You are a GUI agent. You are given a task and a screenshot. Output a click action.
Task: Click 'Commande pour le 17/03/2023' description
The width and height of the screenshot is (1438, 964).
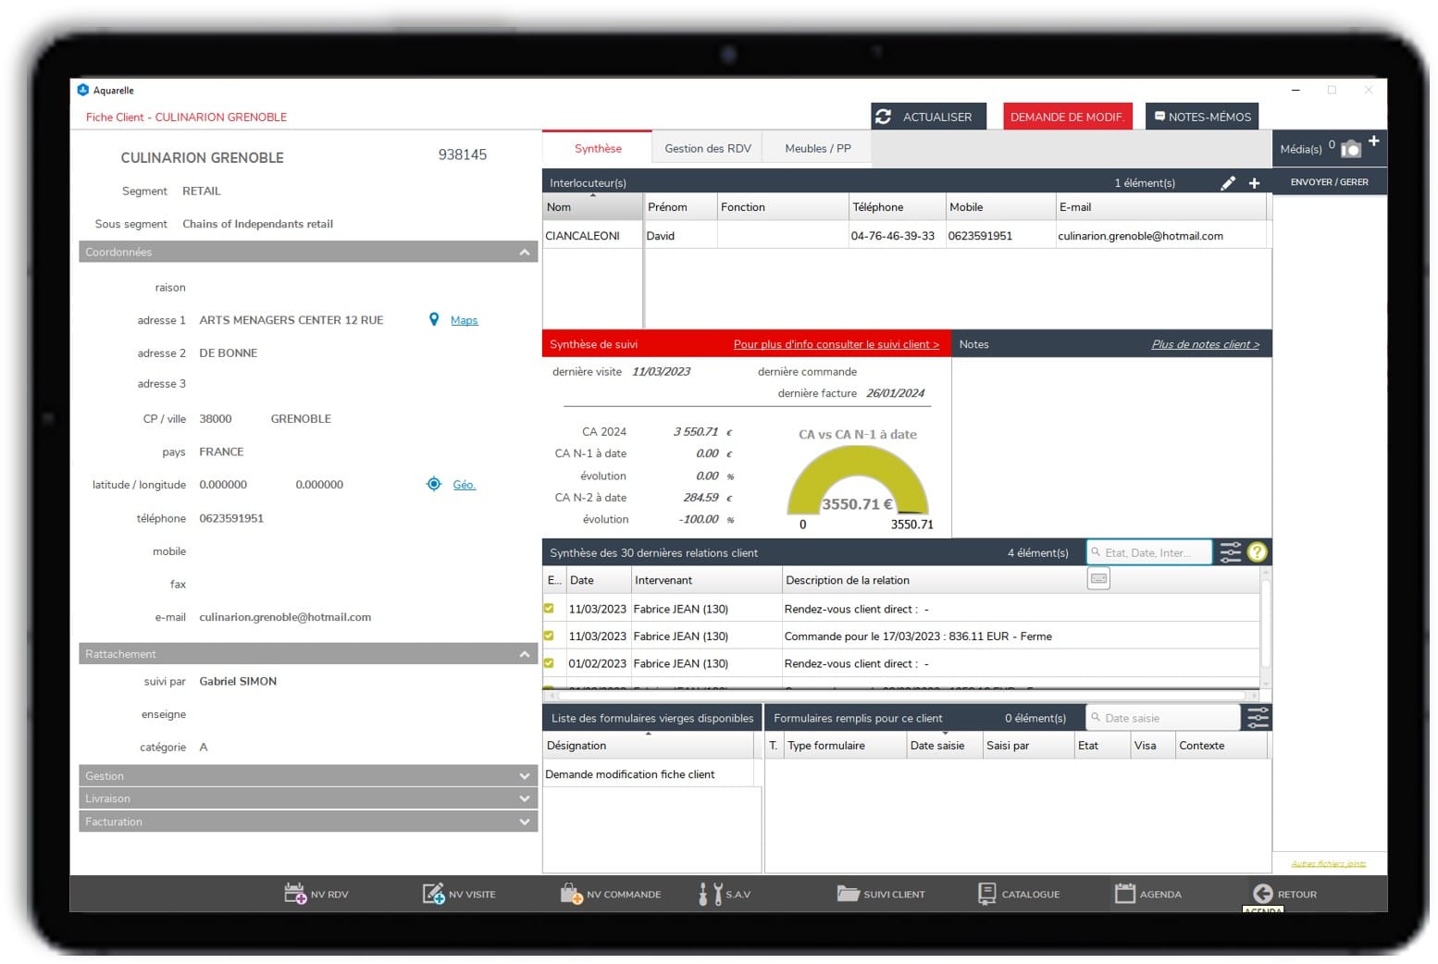point(918,636)
